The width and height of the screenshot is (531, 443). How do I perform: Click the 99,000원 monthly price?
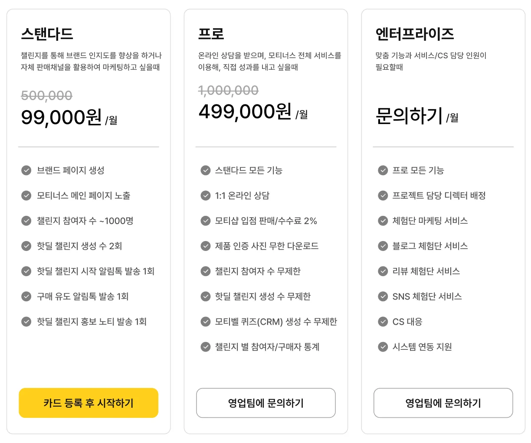(62, 117)
